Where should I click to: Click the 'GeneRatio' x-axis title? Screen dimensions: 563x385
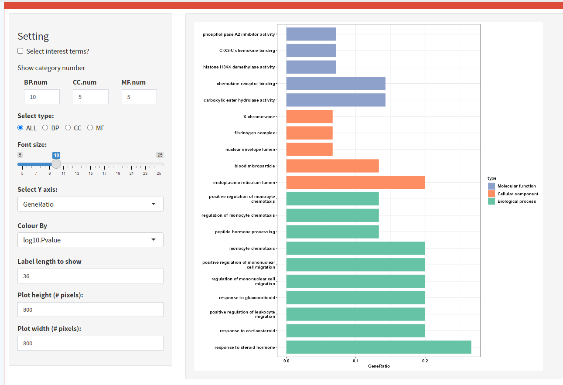pyautogui.click(x=379, y=366)
